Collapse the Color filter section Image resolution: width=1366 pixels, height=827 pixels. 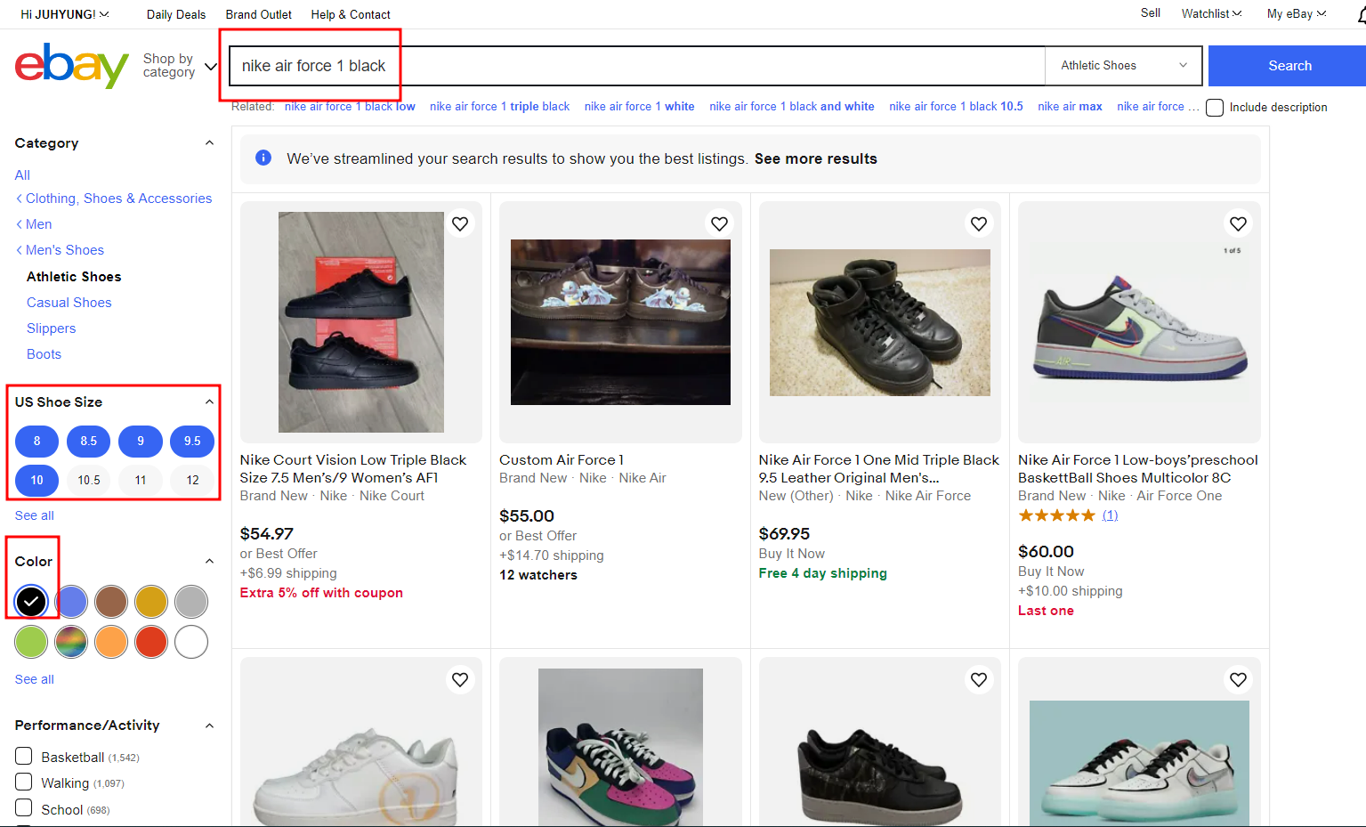(x=209, y=562)
